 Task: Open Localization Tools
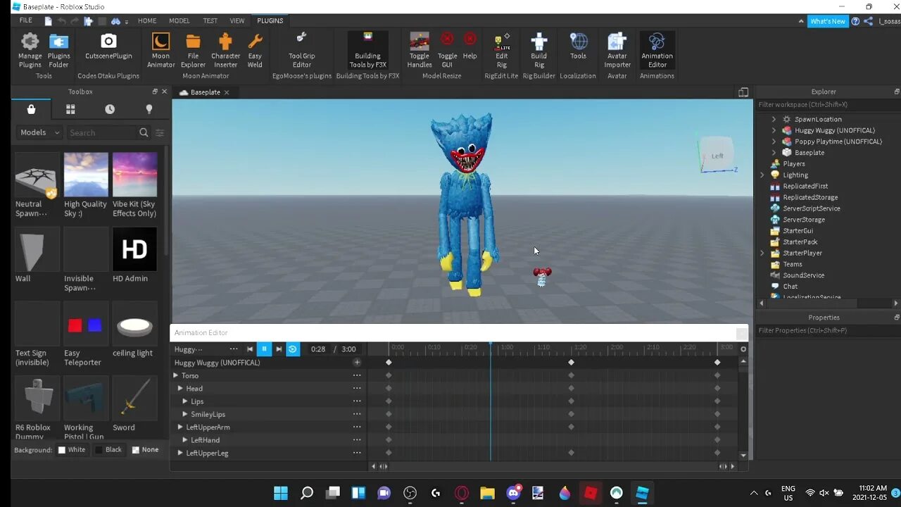pyautogui.click(x=578, y=46)
